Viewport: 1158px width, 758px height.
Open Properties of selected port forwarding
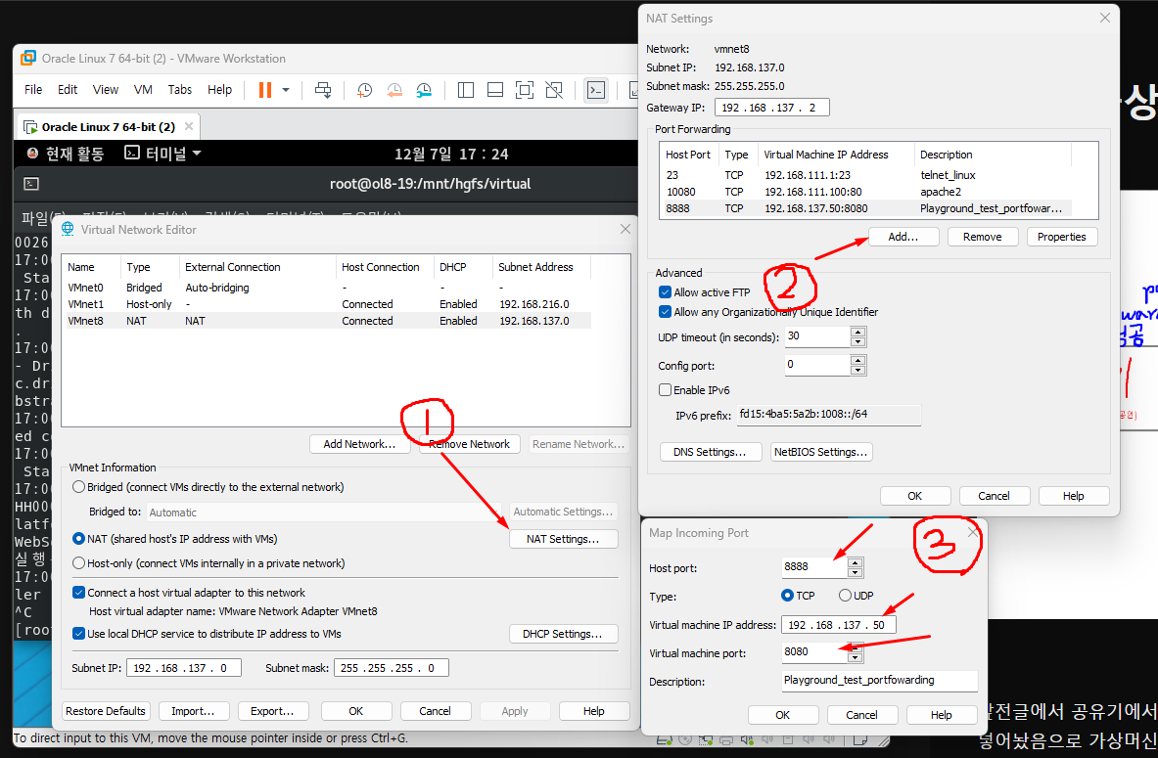(1061, 237)
